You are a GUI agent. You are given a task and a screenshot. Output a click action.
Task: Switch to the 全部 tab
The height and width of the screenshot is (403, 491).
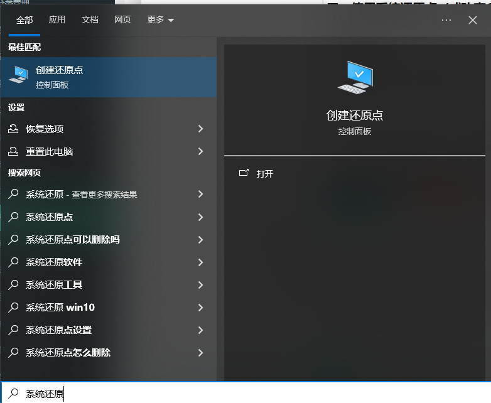pyautogui.click(x=24, y=20)
